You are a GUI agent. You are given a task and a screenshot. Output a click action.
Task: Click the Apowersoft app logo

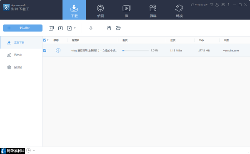point(6,7)
